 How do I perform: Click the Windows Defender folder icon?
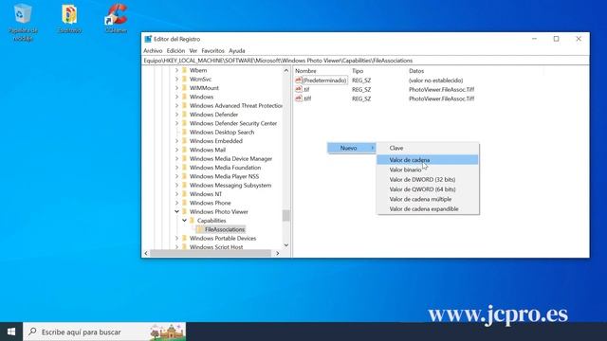pos(185,115)
